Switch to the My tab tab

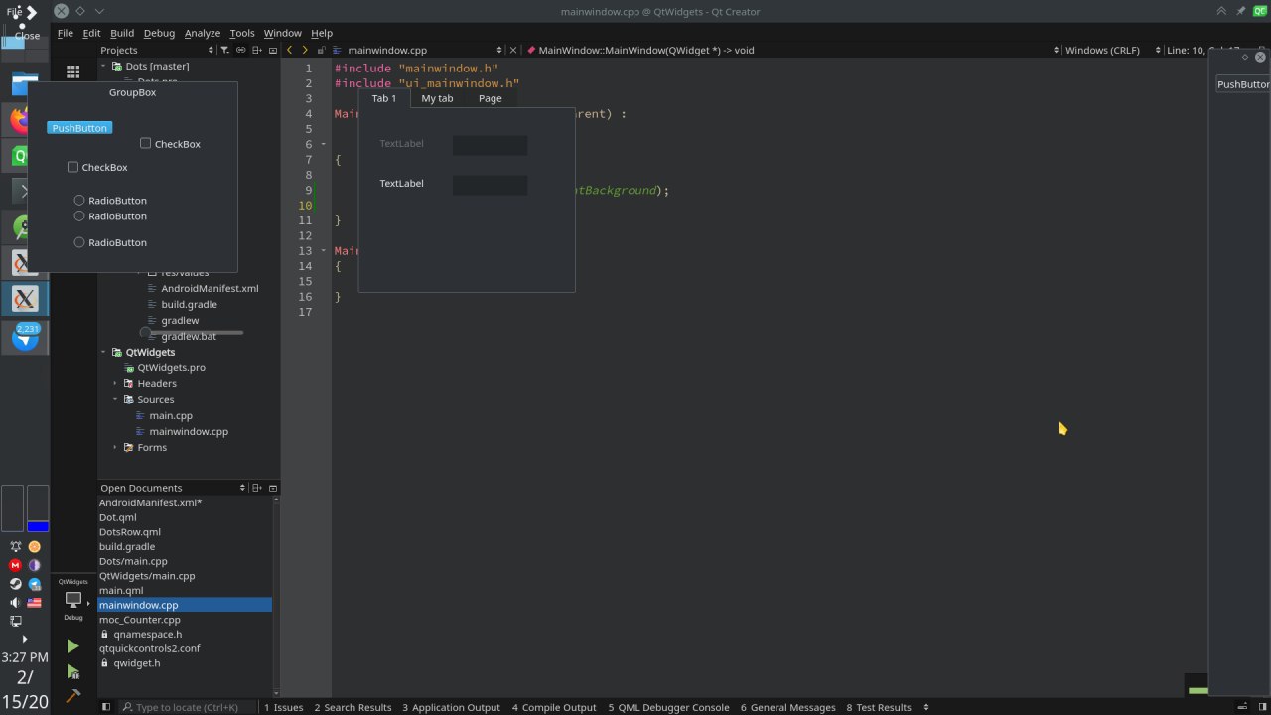coord(437,98)
